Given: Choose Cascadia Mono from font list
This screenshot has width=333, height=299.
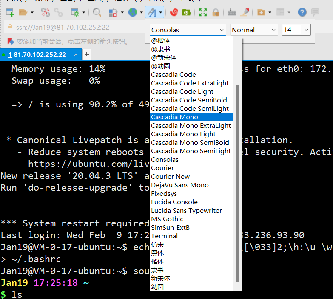Looking at the screenshot, I should tap(191, 117).
